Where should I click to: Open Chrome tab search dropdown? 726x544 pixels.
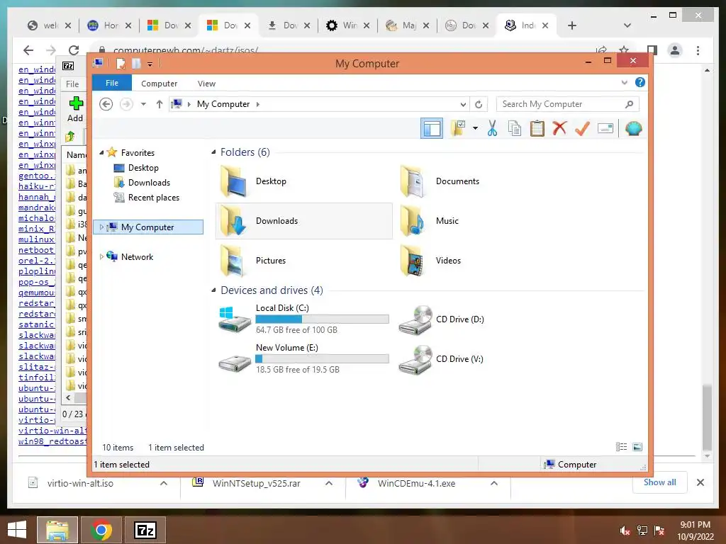[627, 25]
